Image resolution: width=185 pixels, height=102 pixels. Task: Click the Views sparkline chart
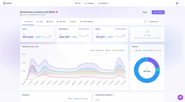(x=47, y=36)
